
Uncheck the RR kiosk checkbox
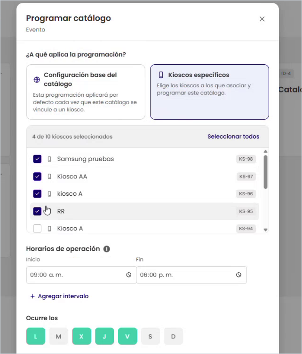[x=37, y=211]
